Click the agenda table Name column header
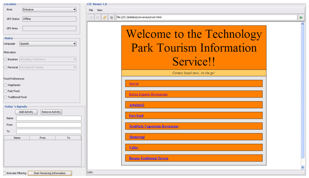The image size is (309, 178). point(17,138)
